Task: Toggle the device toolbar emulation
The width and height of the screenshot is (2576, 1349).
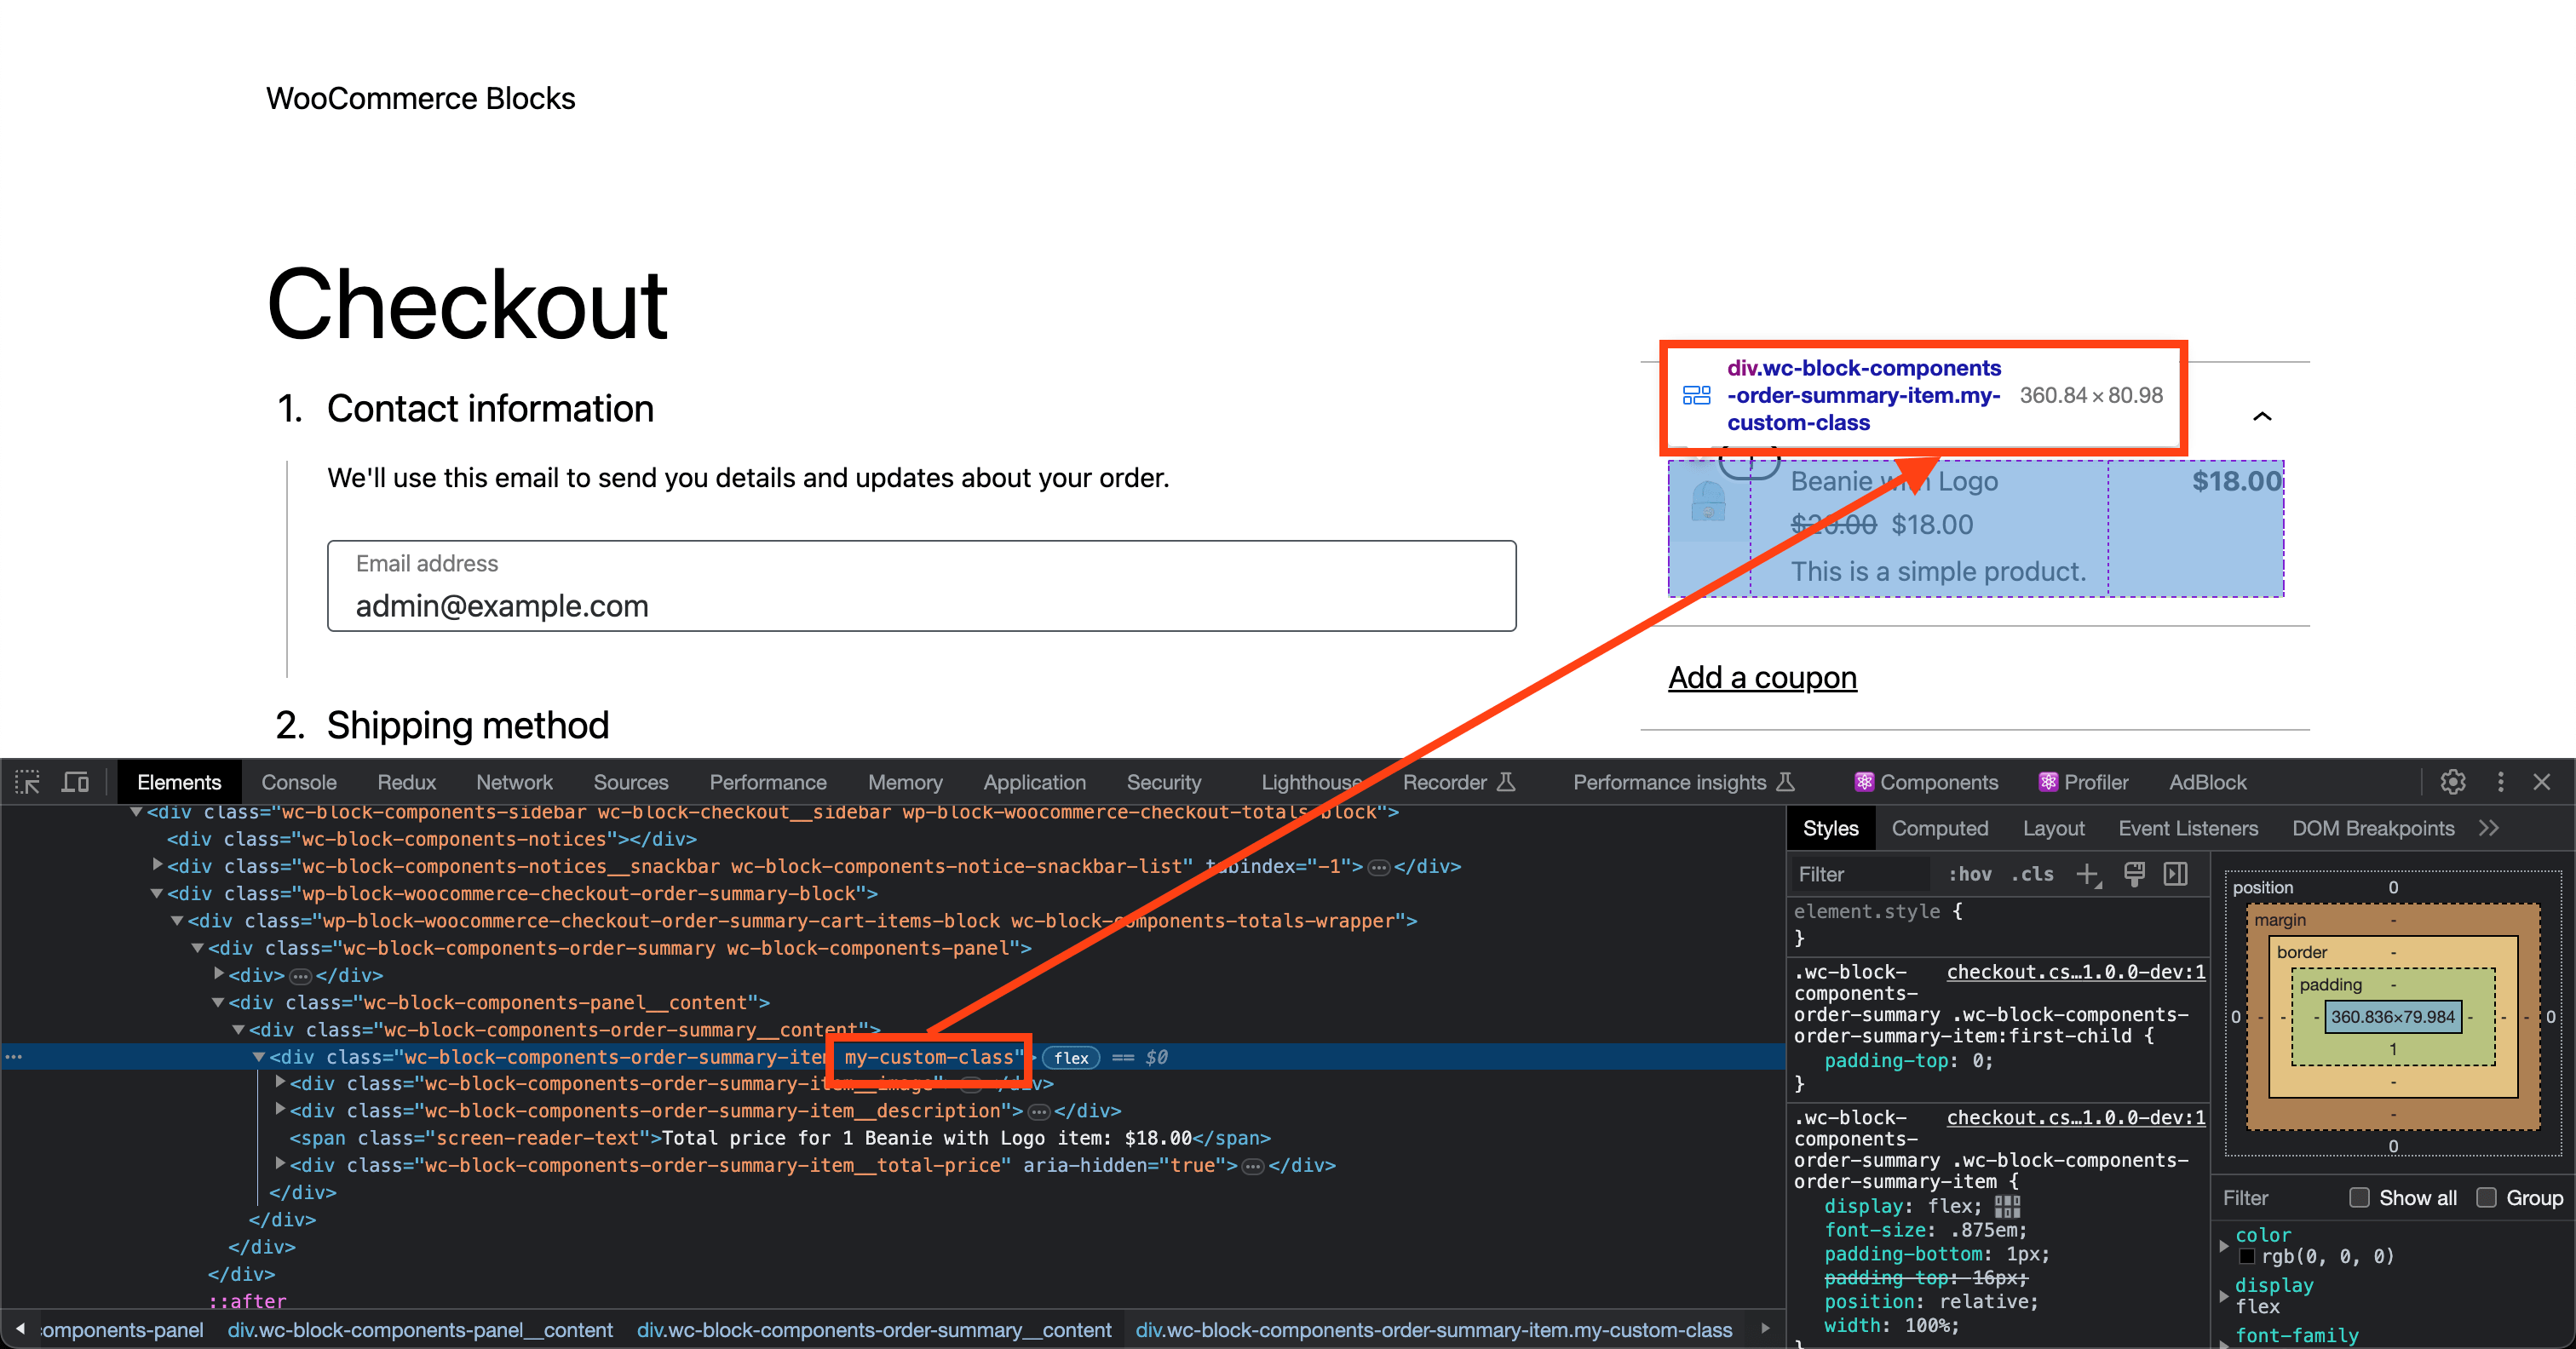Action: point(74,782)
